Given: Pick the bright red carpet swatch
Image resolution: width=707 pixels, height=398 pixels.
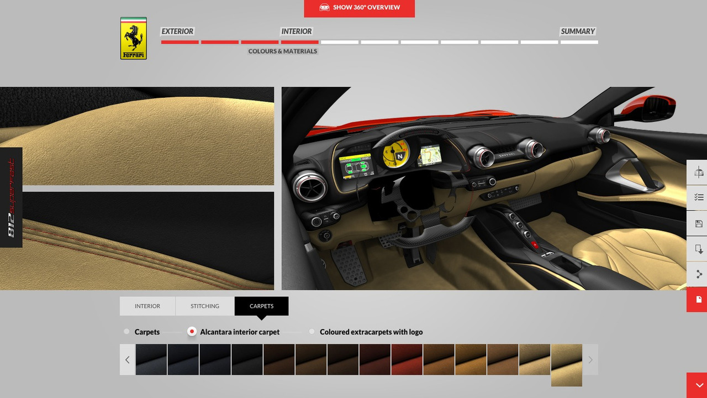Looking at the screenshot, I should 407,359.
